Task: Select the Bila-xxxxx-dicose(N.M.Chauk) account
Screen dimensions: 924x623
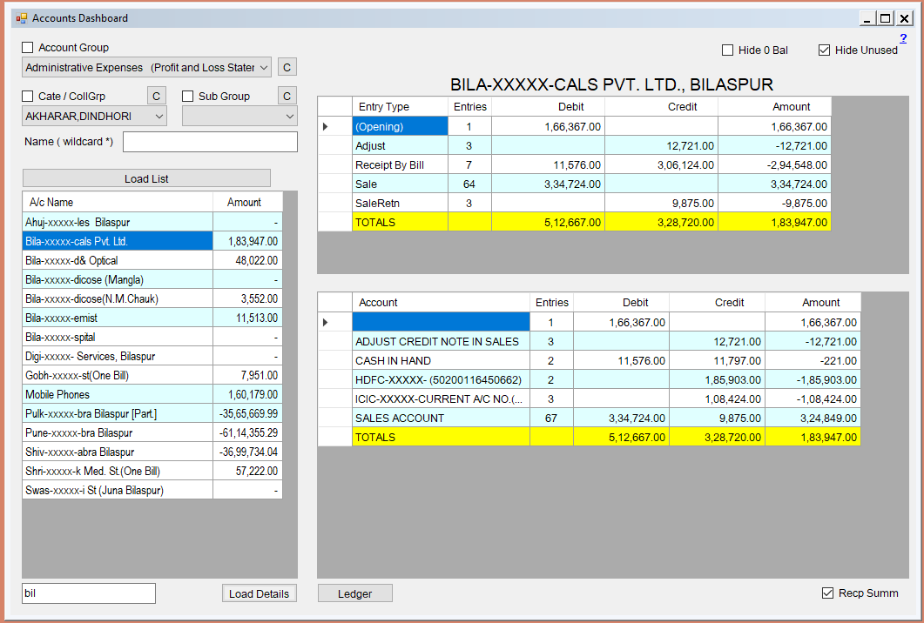Action: pyautogui.click(x=152, y=298)
